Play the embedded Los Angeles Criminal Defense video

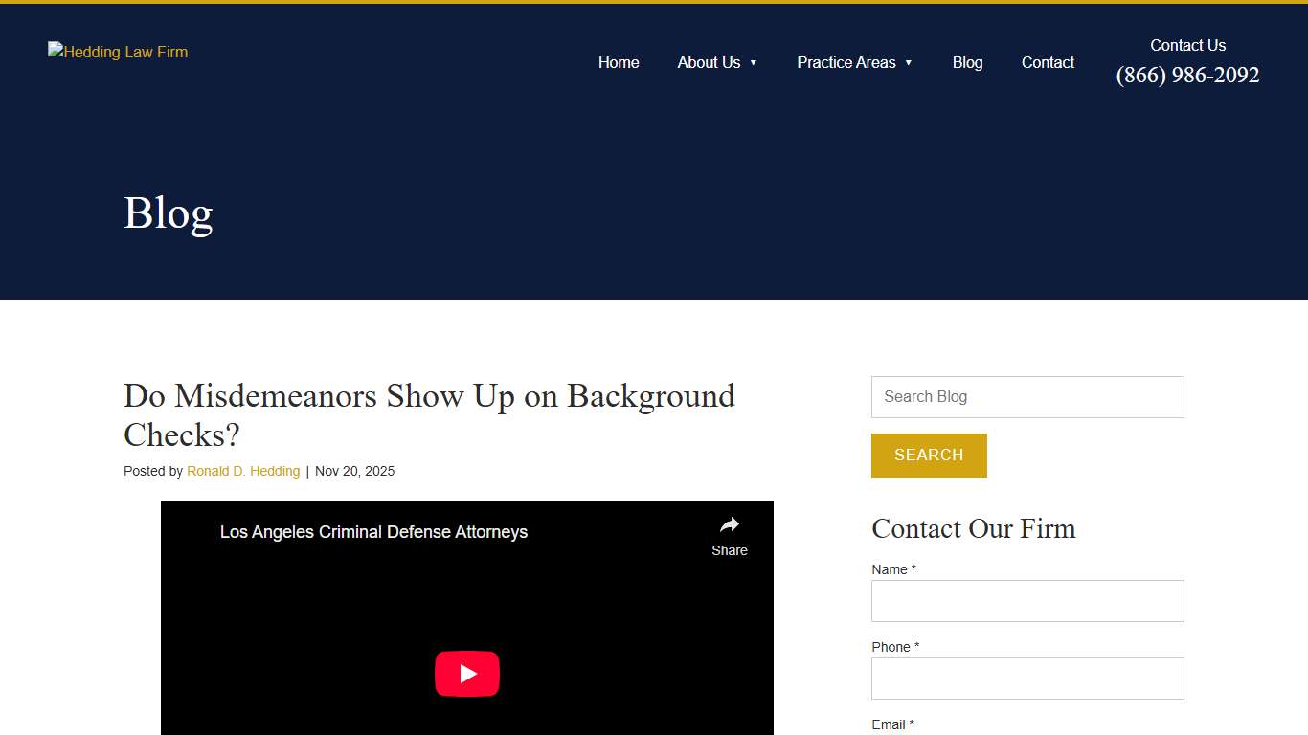[x=467, y=673]
